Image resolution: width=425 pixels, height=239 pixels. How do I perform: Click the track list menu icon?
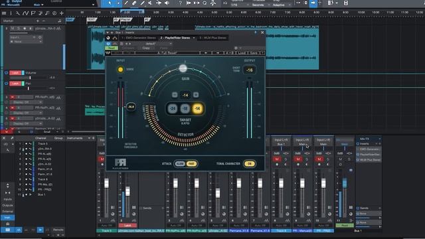4,13
